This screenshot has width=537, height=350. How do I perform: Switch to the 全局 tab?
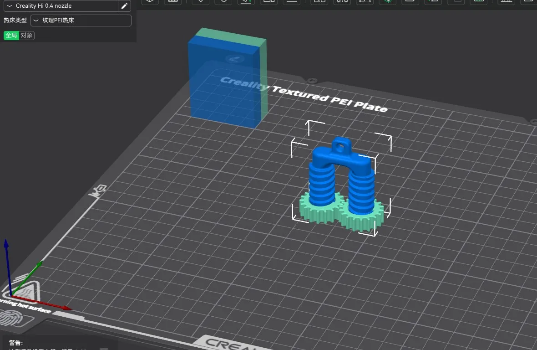tap(11, 35)
